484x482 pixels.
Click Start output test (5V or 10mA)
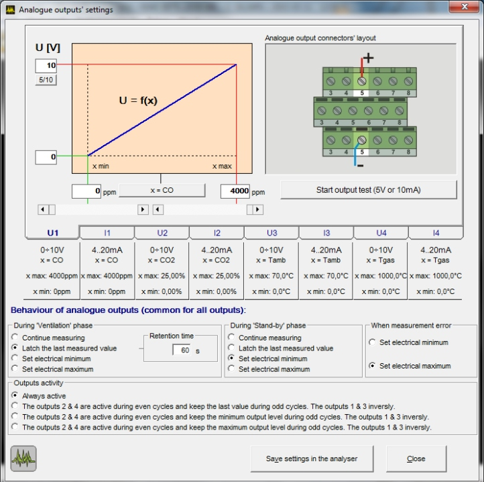coord(368,190)
